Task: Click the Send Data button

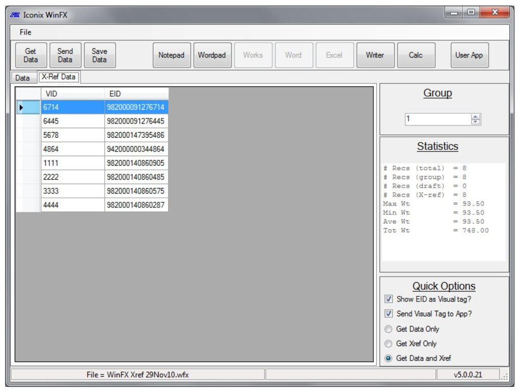Action: point(65,55)
